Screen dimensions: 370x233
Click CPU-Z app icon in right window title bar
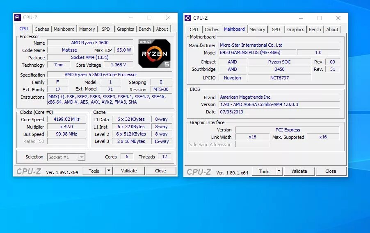point(188,18)
